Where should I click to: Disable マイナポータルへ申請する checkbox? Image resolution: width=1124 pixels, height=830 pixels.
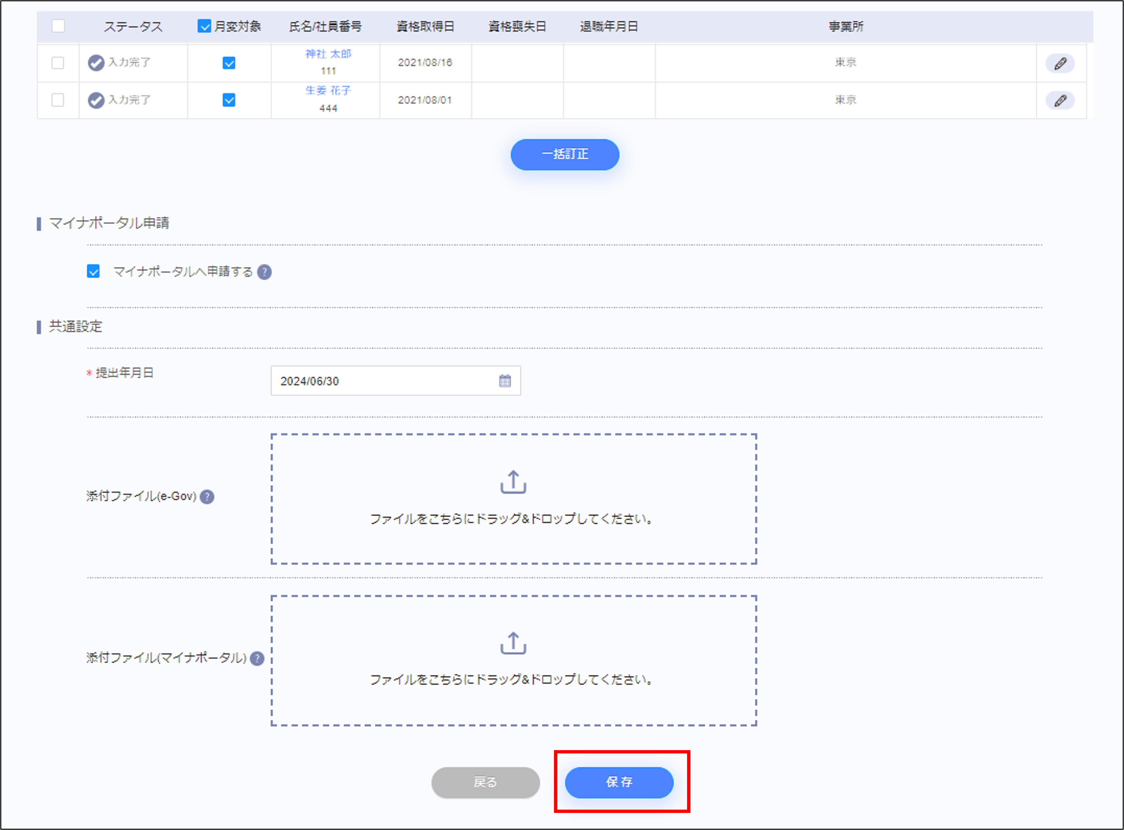tap(93, 271)
